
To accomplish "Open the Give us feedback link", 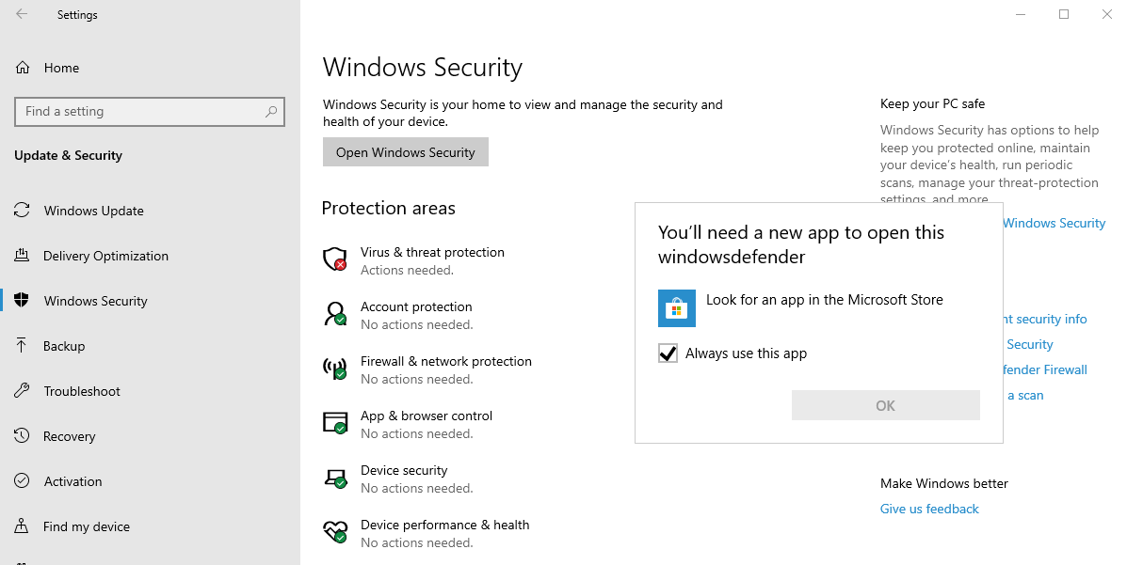I will tap(929, 509).
